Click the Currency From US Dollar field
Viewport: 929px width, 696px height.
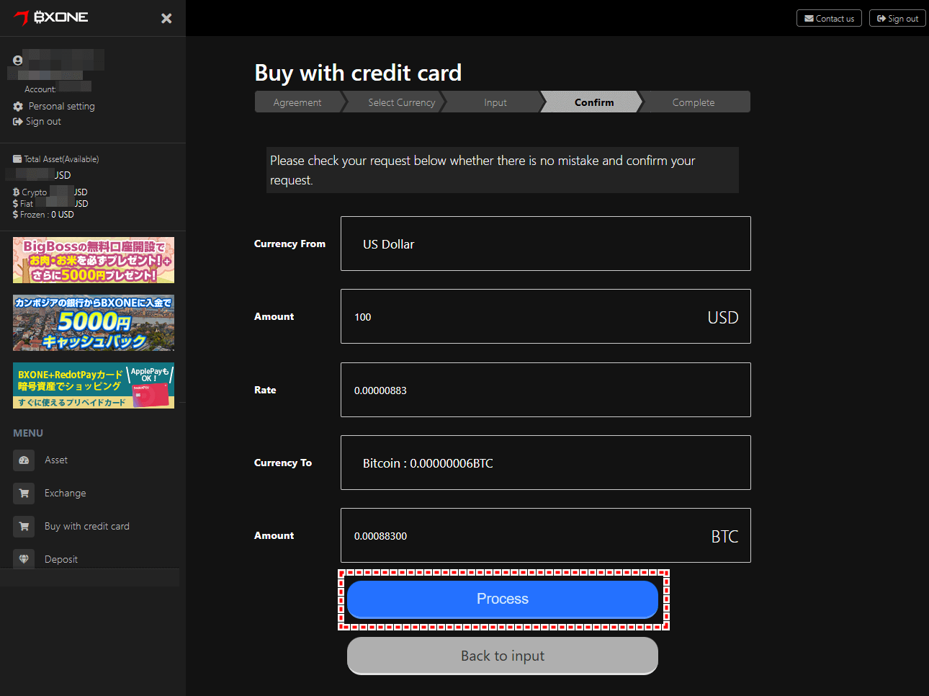(x=546, y=244)
